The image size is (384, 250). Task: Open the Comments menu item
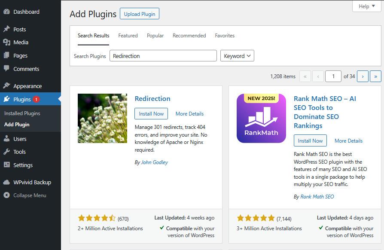30,69
